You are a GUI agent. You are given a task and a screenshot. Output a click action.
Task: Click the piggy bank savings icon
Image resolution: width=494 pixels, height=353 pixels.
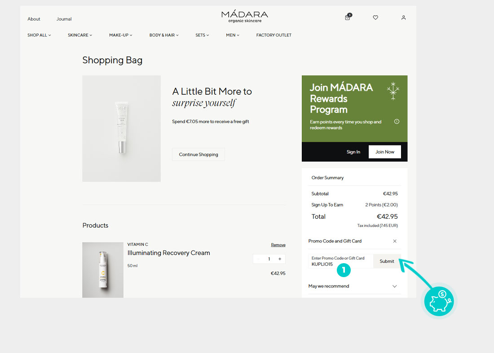439,301
